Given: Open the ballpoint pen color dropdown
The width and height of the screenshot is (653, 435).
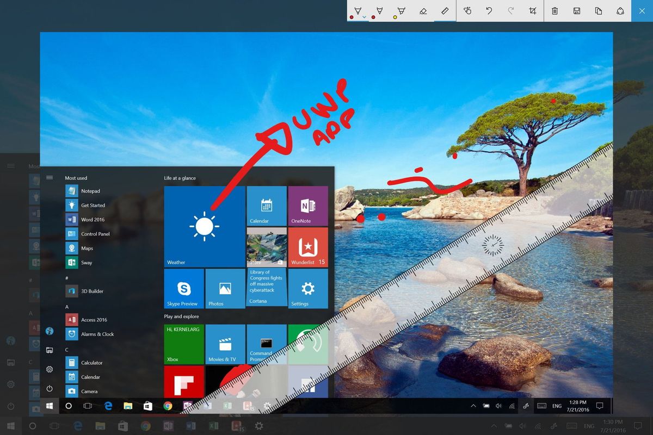Looking at the screenshot, I should click(x=364, y=17).
